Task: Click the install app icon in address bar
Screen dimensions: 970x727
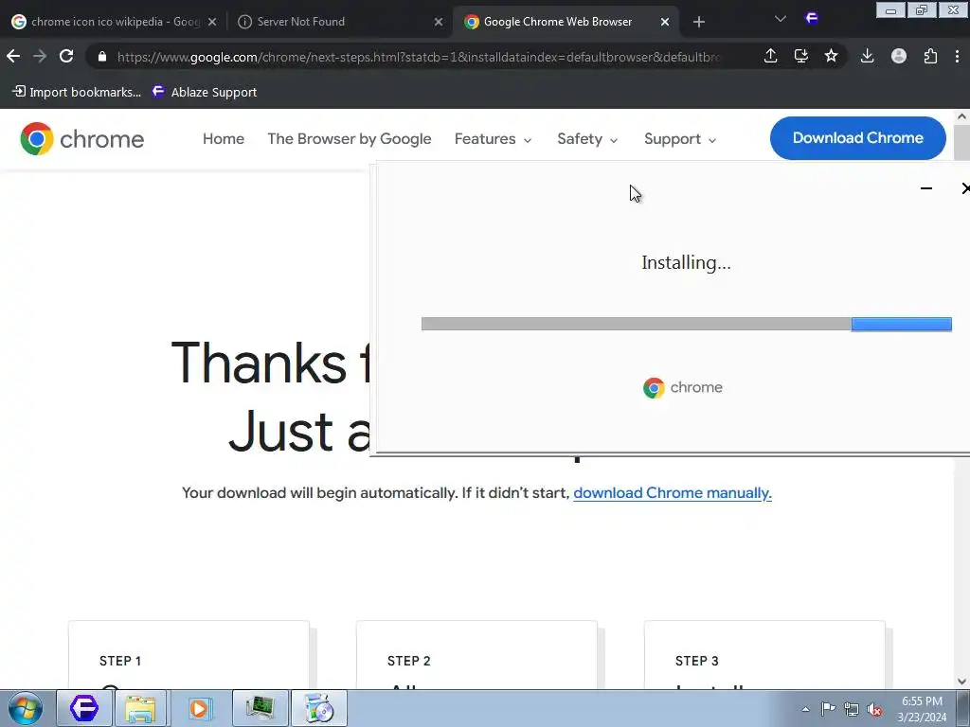Action: tap(801, 56)
